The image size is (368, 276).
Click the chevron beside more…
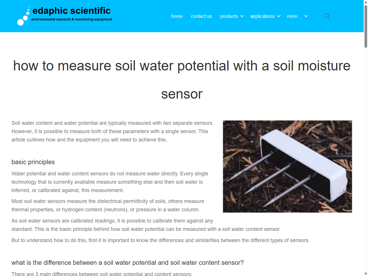point(306,16)
